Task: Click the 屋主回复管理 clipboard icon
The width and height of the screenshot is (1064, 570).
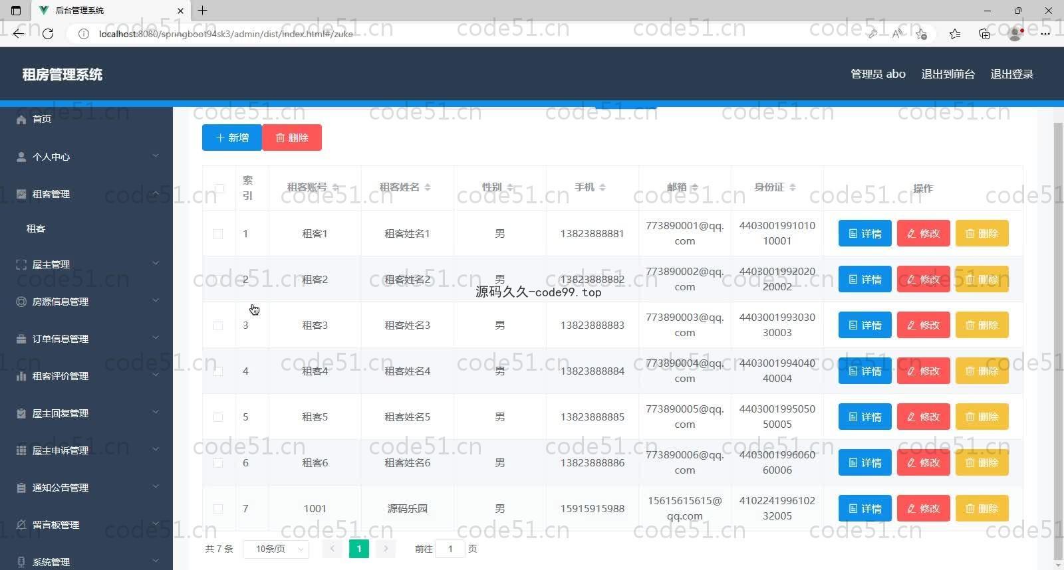Action: pos(21,413)
